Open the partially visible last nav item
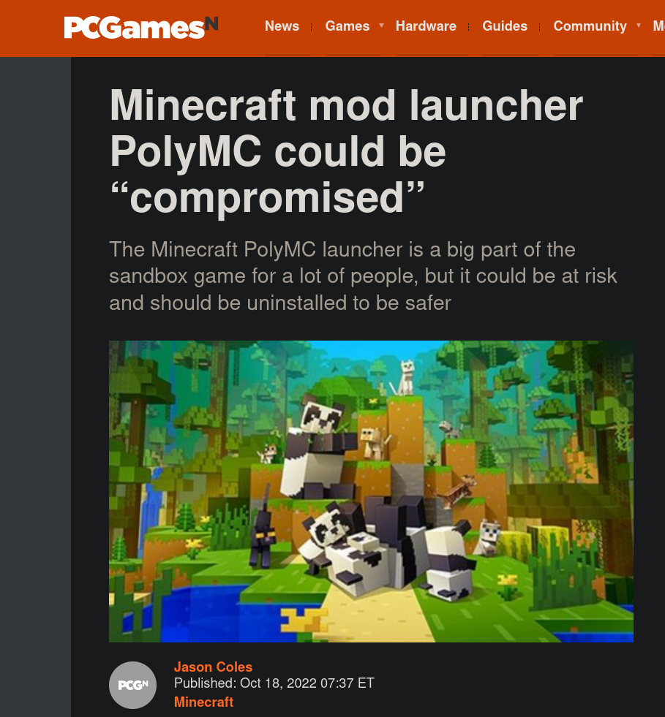This screenshot has height=717, width=665. pyautogui.click(x=659, y=26)
